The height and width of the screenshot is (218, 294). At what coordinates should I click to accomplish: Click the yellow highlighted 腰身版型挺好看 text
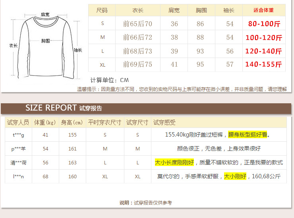tap(248, 135)
